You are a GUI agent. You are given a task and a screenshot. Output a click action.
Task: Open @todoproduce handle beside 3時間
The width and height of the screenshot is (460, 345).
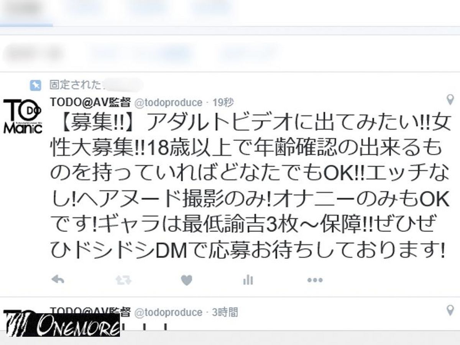168,312
